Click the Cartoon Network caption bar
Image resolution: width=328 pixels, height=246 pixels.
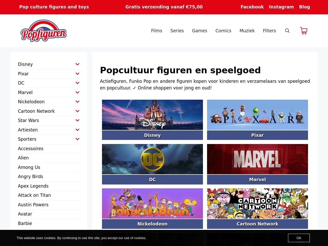point(258,224)
